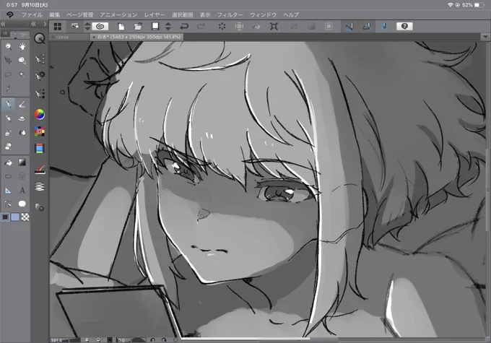Toggle Snap to Grid
This screenshot has height=343, width=491.
click(x=384, y=26)
